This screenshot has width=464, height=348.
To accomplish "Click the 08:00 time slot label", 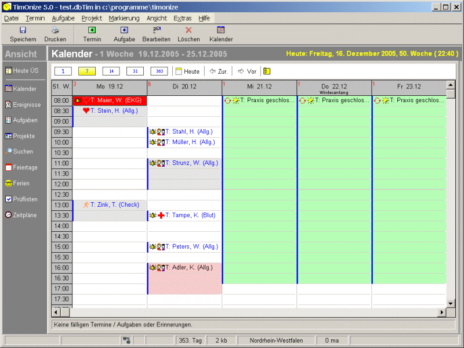I will (x=61, y=101).
